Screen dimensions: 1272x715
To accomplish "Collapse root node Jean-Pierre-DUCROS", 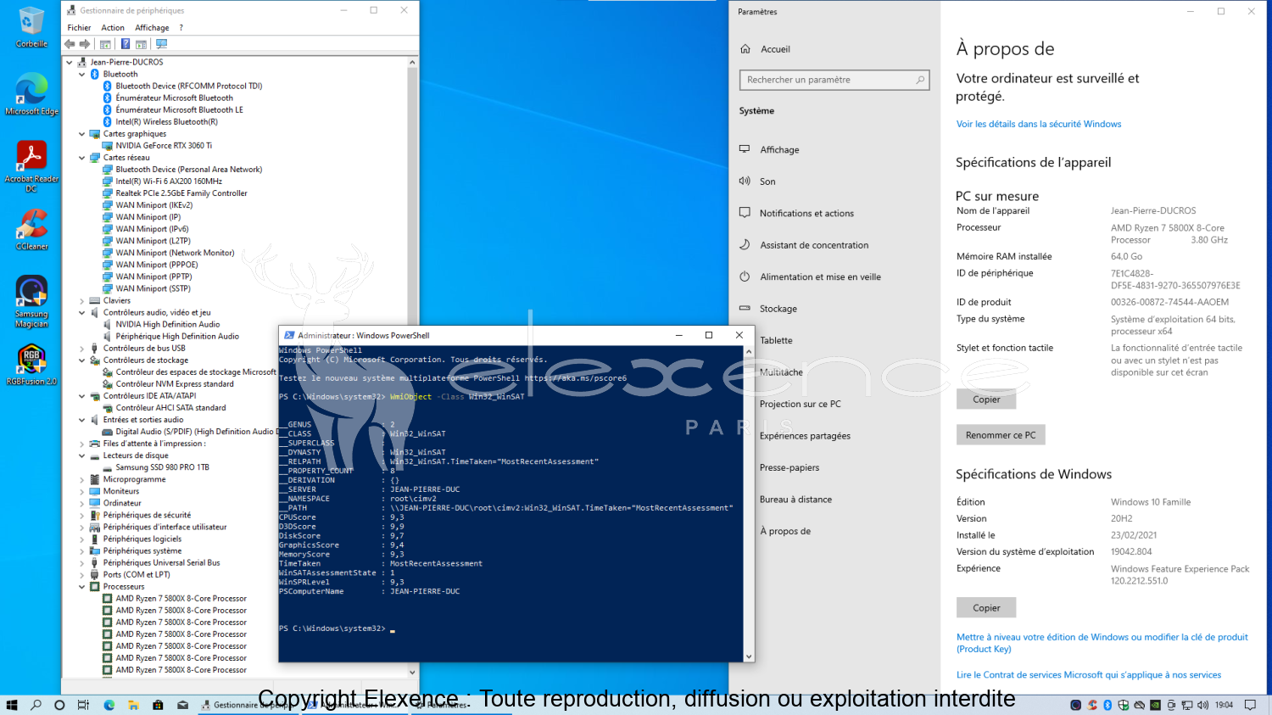I will (x=70, y=63).
